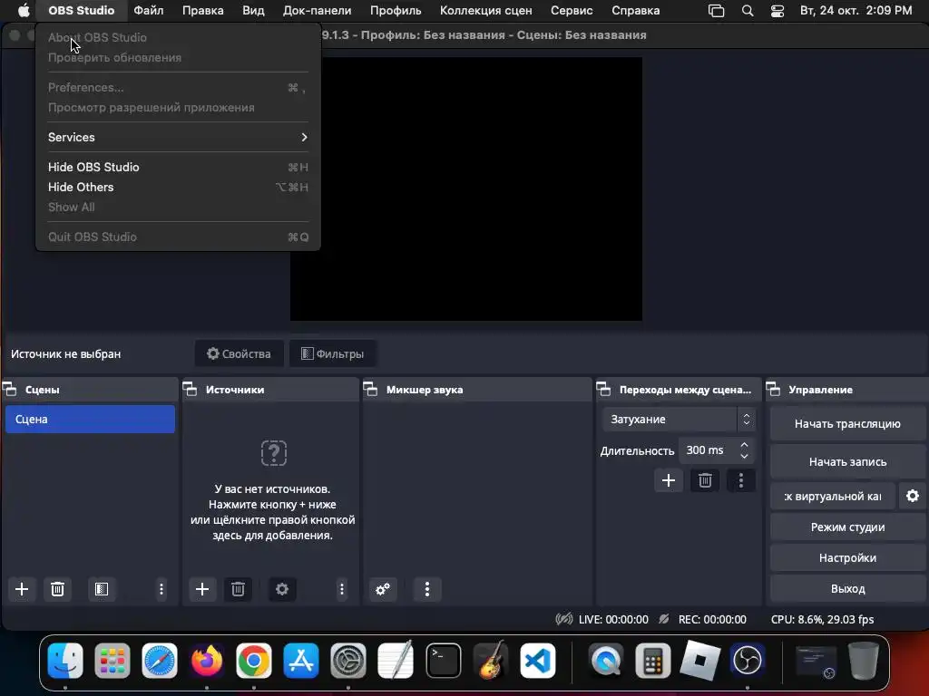This screenshot has height=696, width=929.
Task: Click the 300 ms duration field
Action: tap(708, 450)
